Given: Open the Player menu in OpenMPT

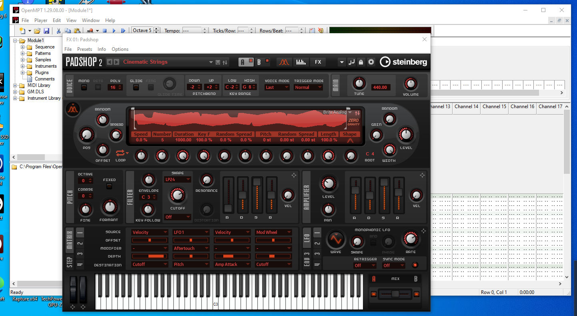Looking at the screenshot, I should pos(41,20).
